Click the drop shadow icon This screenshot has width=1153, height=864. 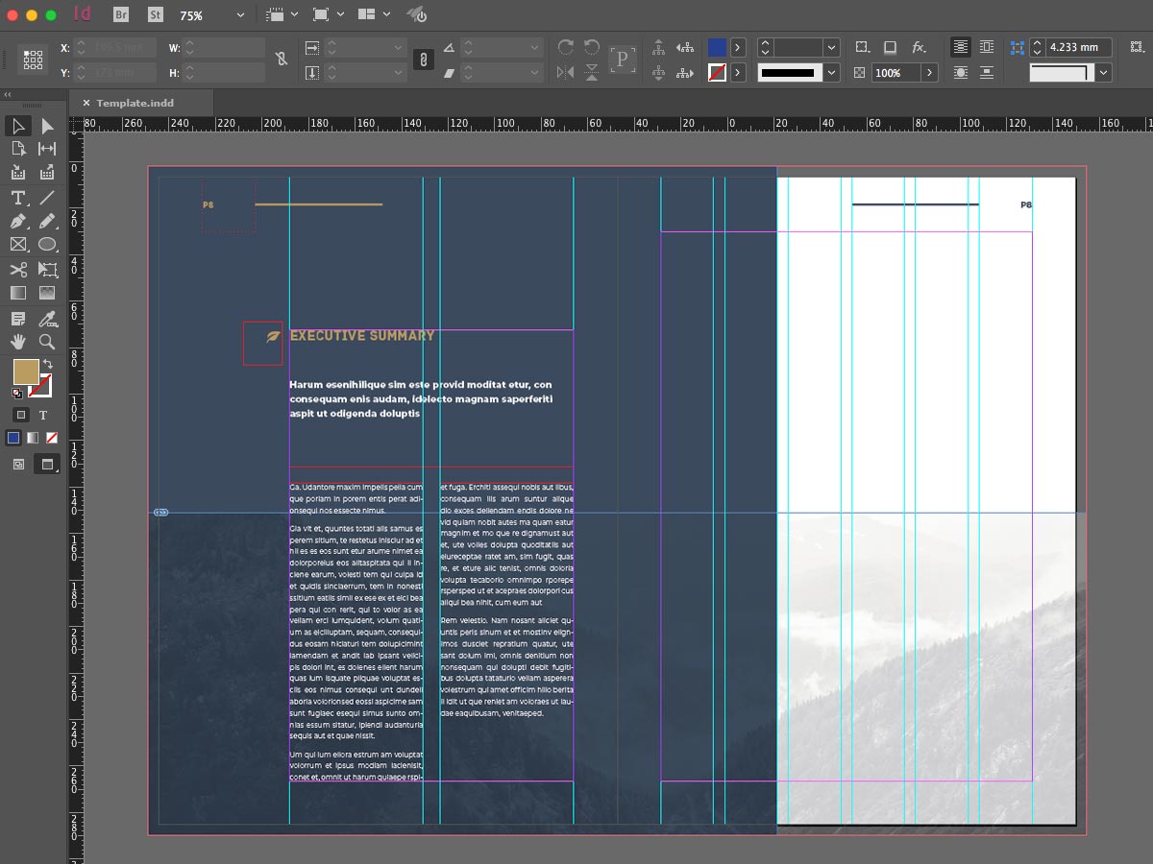click(x=890, y=47)
